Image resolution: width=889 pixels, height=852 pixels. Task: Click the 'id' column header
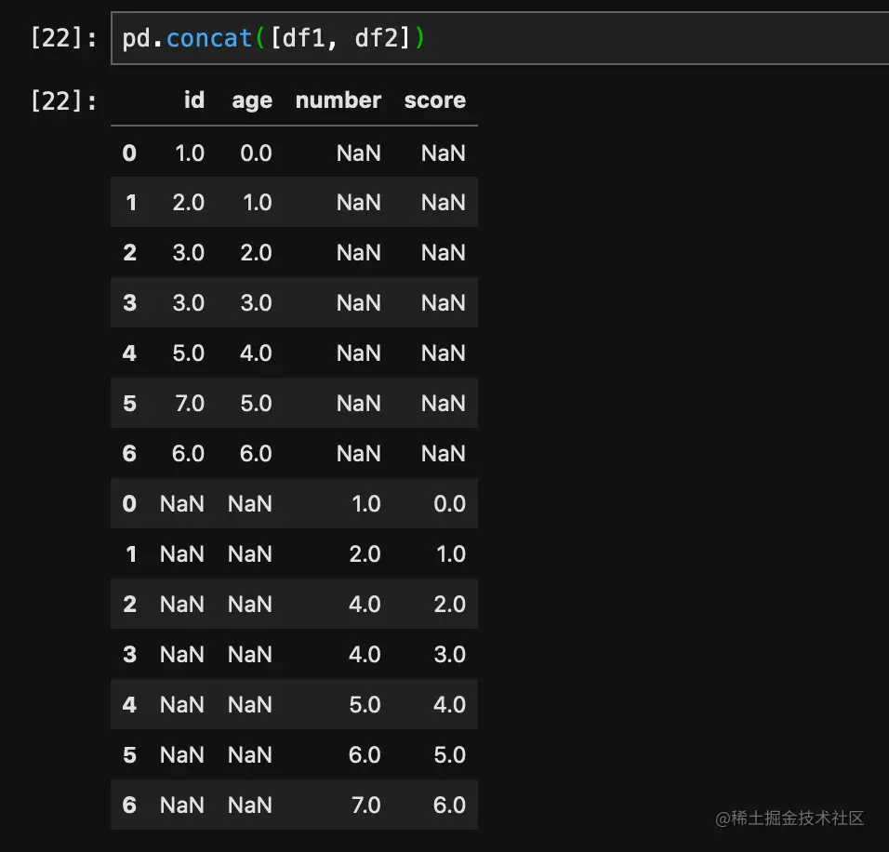(194, 100)
